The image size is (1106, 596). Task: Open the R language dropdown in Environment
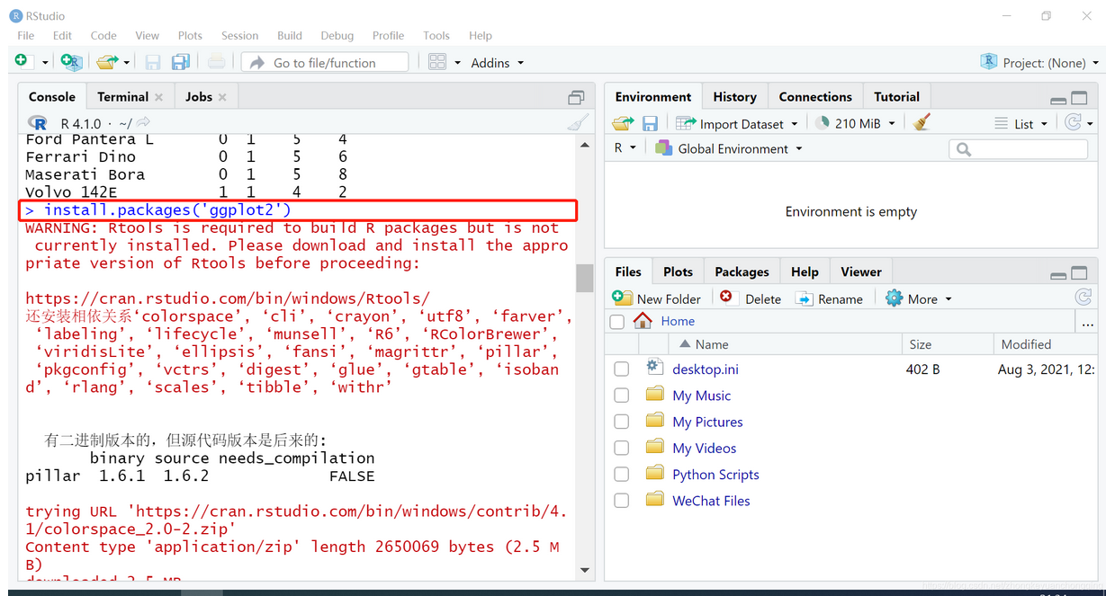tap(625, 148)
